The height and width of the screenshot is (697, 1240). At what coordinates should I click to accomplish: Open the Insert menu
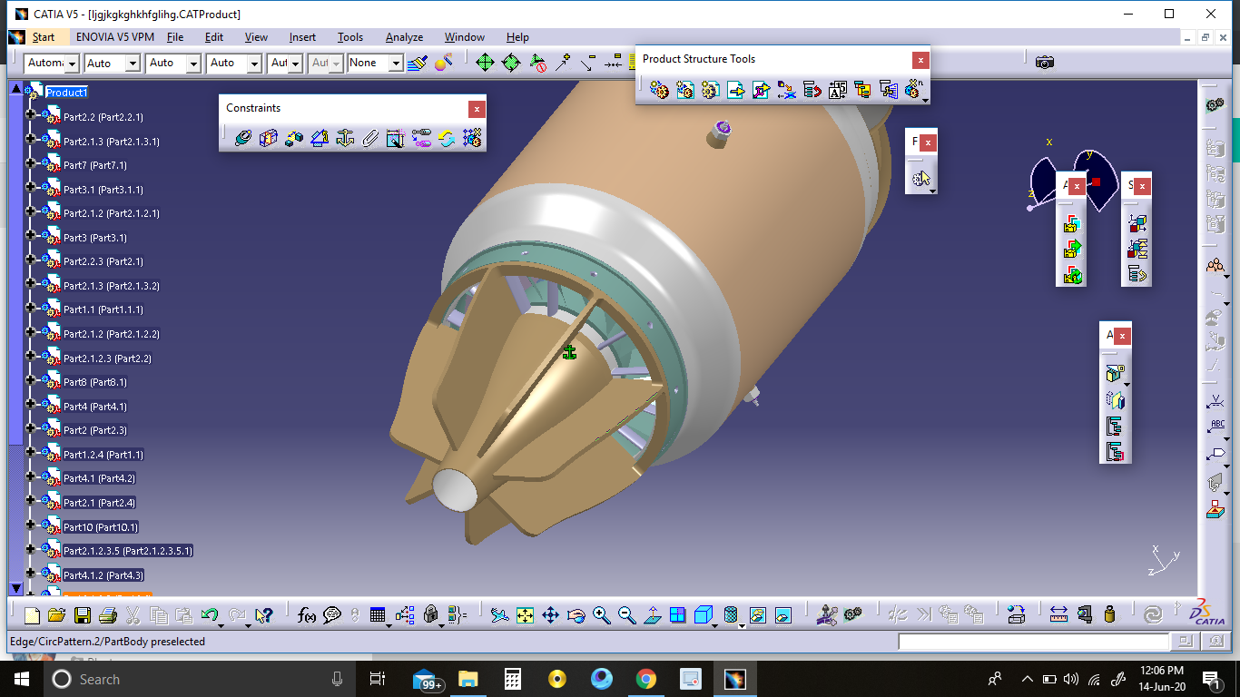302,37
